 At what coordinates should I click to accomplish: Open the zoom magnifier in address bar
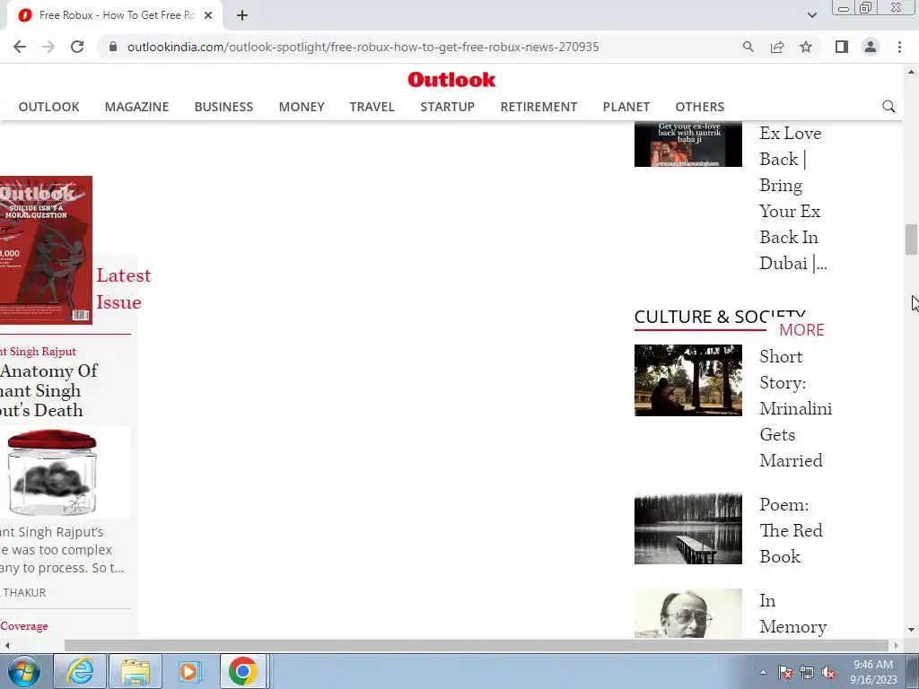(x=748, y=47)
